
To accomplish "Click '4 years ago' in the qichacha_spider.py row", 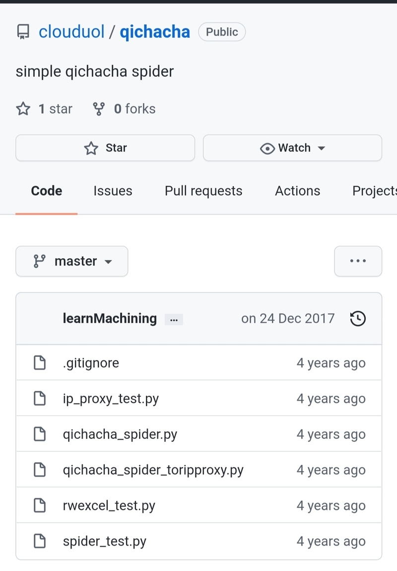I will [331, 434].
